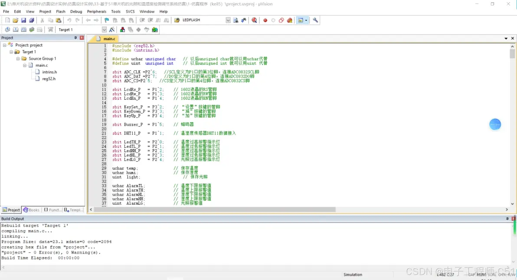The image size is (517, 280).
Task: Open a file using the Open icon
Action: [16, 20]
